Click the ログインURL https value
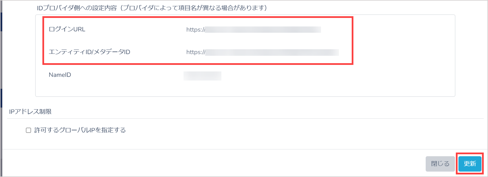 click(x=254, y=29)
